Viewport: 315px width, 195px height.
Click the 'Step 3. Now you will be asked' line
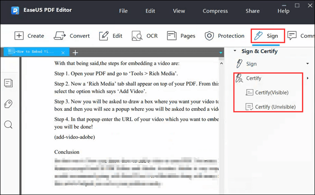(x=137, y=101)
